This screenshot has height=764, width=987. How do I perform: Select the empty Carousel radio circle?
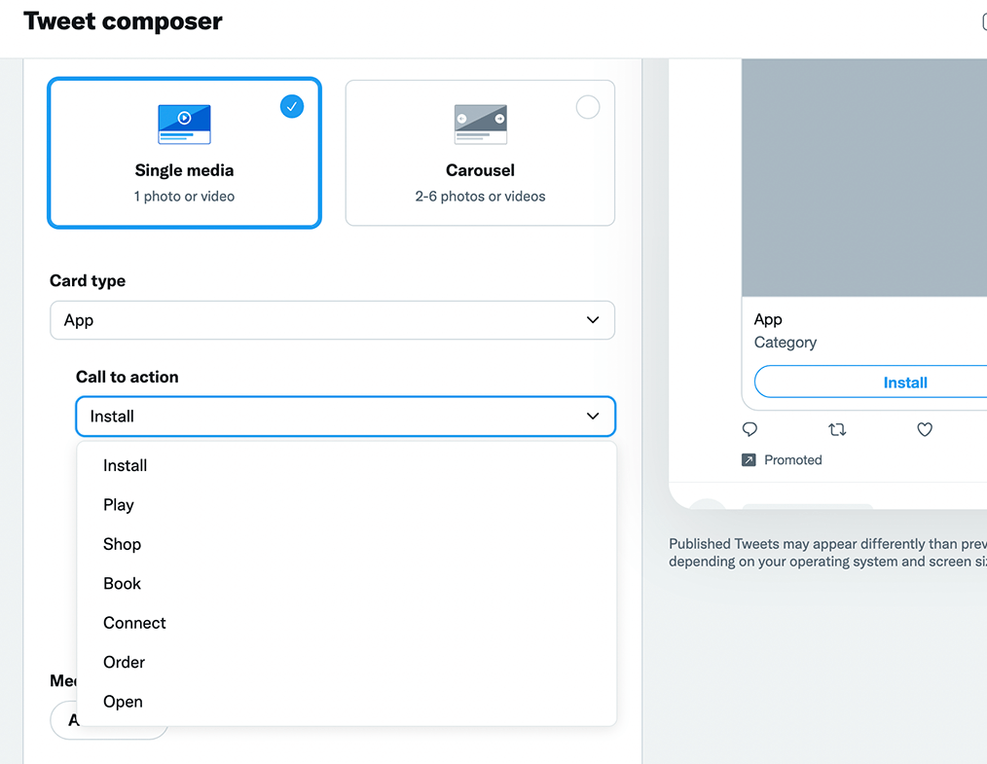[587, 106]
